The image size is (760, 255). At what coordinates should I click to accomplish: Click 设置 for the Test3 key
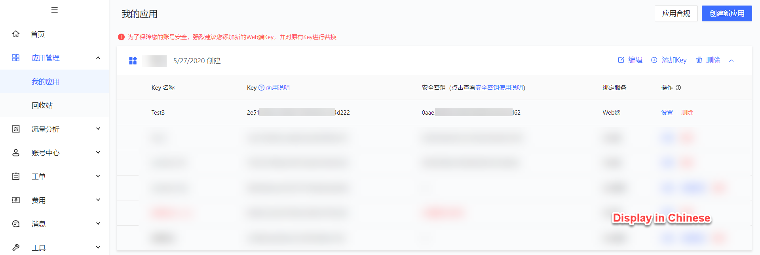[x=667, y=113]
